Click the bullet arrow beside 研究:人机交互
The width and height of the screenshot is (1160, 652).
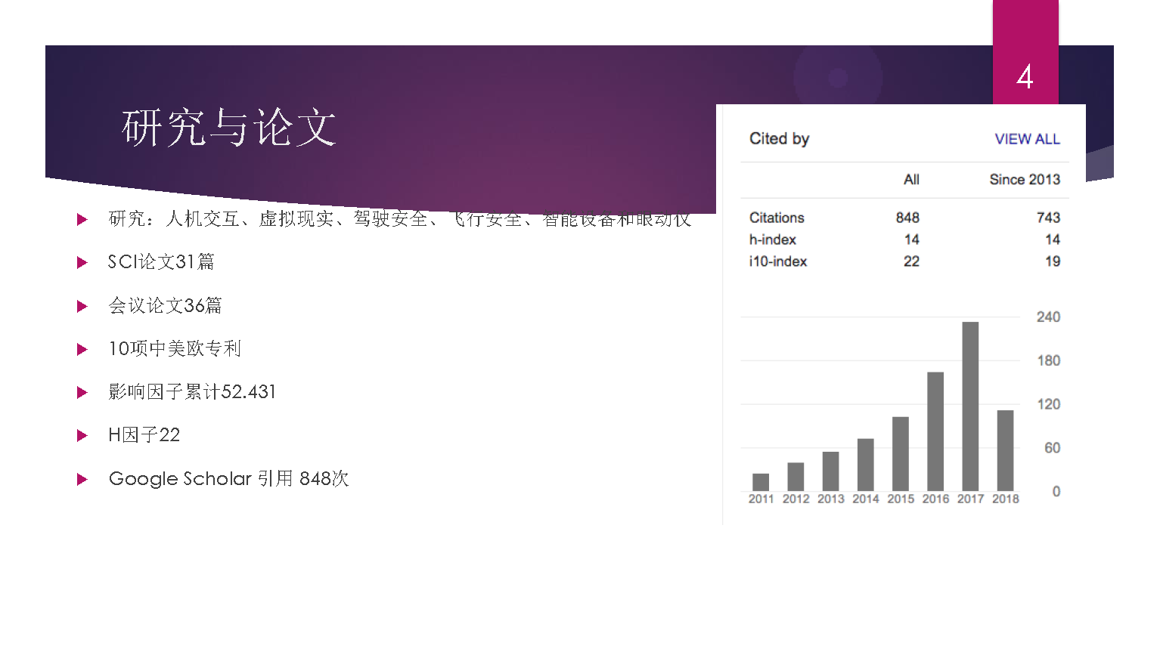(82, 220)
